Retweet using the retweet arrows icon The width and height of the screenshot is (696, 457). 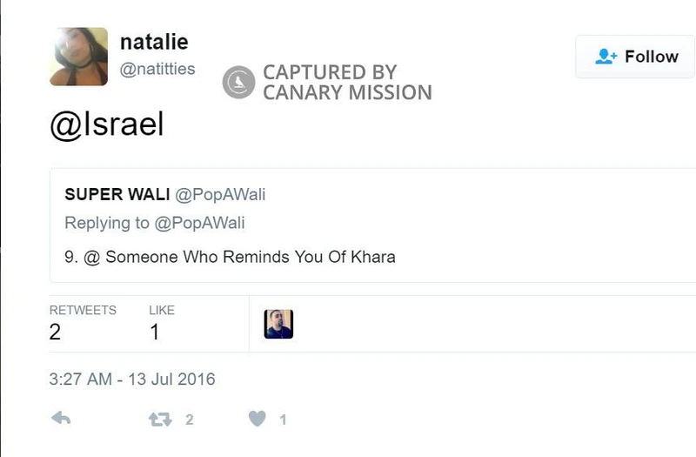tap(160, 420)
